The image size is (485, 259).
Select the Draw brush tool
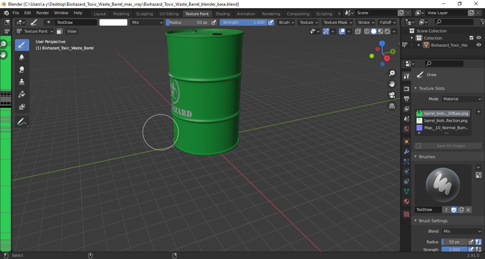(x=22, y=45)
